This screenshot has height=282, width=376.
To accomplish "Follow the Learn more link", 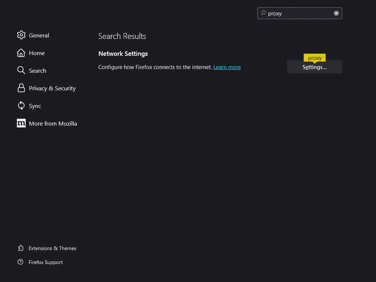I will (x=227, y=67).
